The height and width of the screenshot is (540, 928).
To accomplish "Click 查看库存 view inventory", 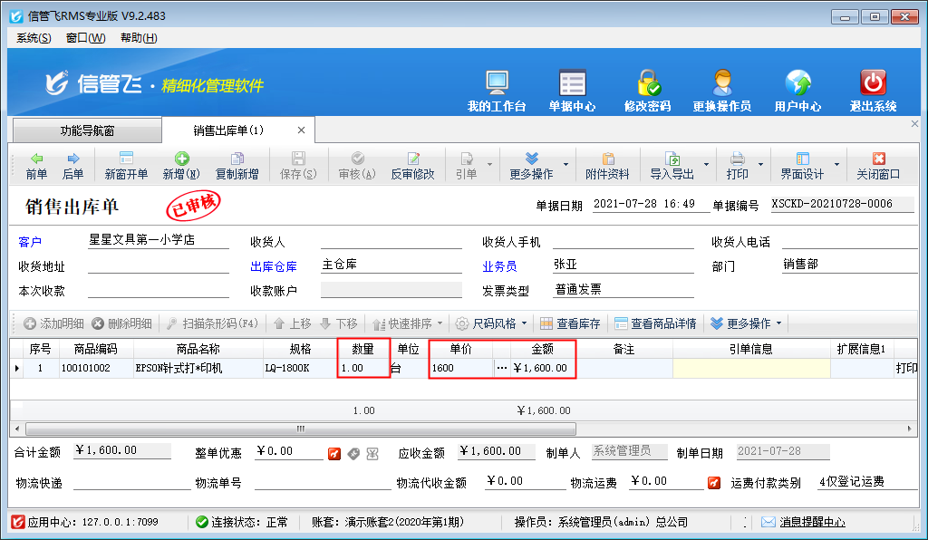I will [x=571, y=323].
